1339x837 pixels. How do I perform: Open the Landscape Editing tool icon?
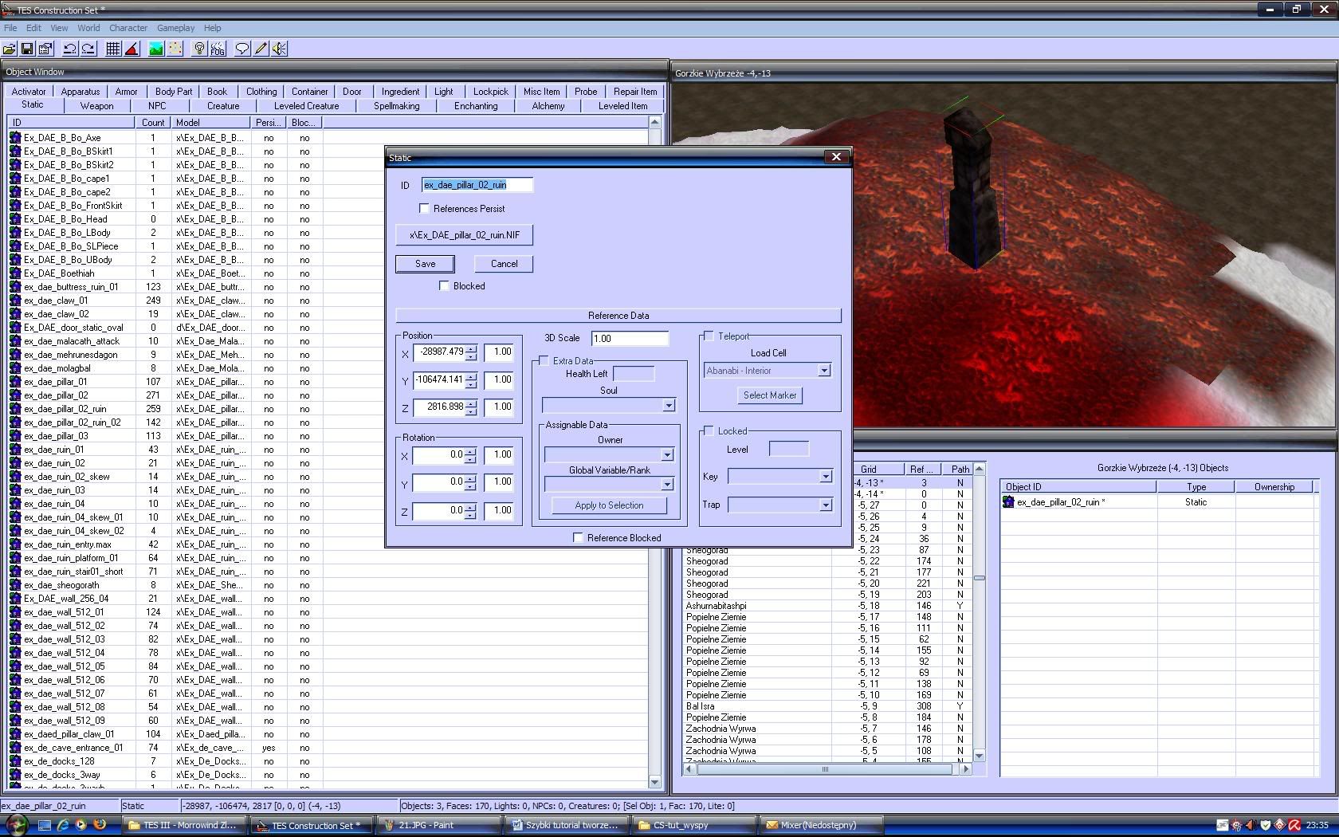[x=156, y=49]
